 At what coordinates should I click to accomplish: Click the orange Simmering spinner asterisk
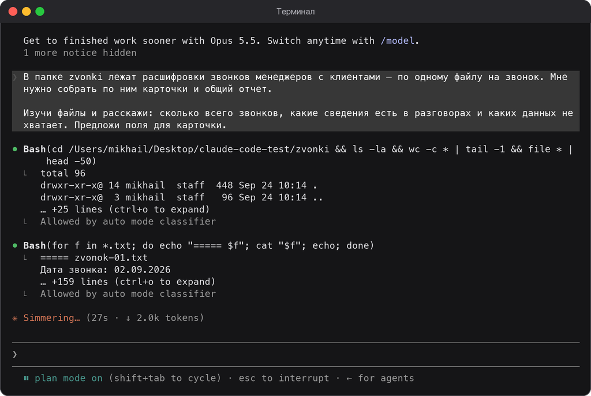tap(15, 318)
